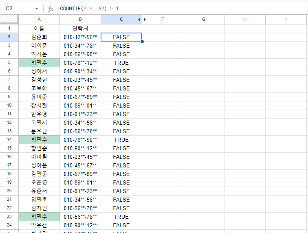This screenshot has width=308, height=233.
Task: Click name cell 김준희
Action: click(39, 37)
